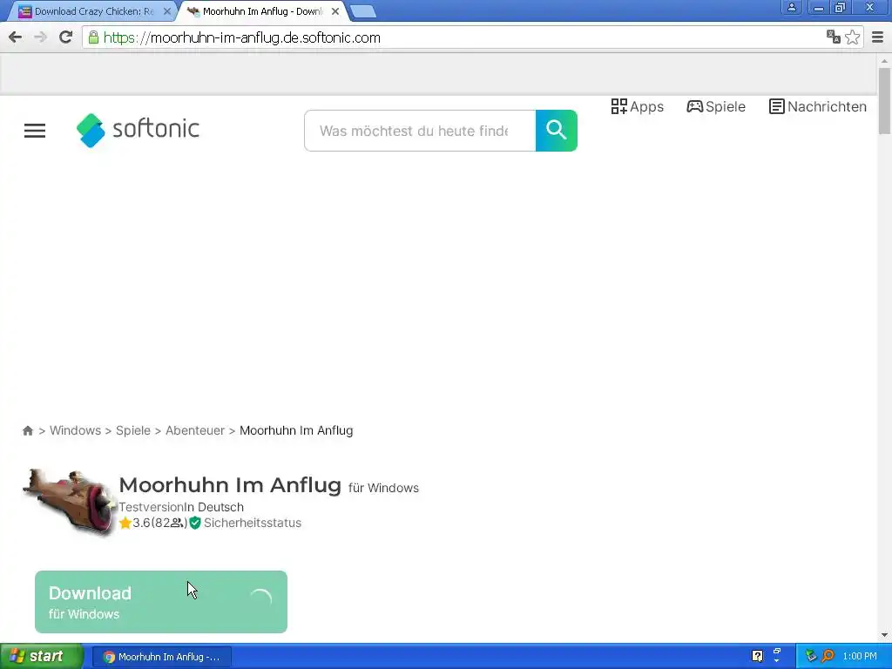Click Moorhuhn Im Anflug breadcrumb text
This screenshot has height=669, width=892.
296,430
